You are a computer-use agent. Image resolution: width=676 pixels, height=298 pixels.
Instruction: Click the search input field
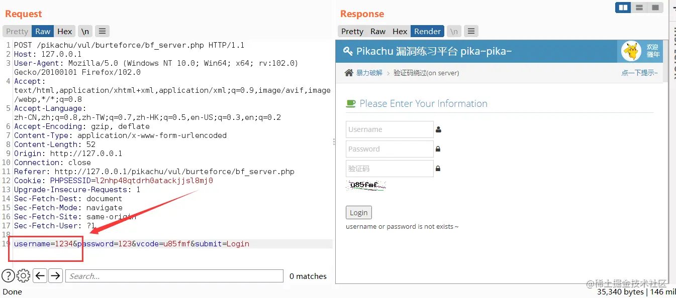tap(175, 276)
